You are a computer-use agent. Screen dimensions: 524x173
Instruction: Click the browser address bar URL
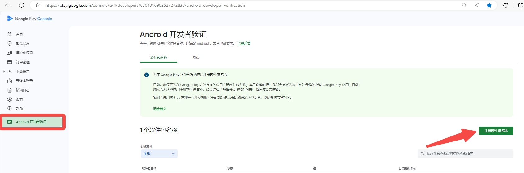pyautogui.click(x=145, y=5)
